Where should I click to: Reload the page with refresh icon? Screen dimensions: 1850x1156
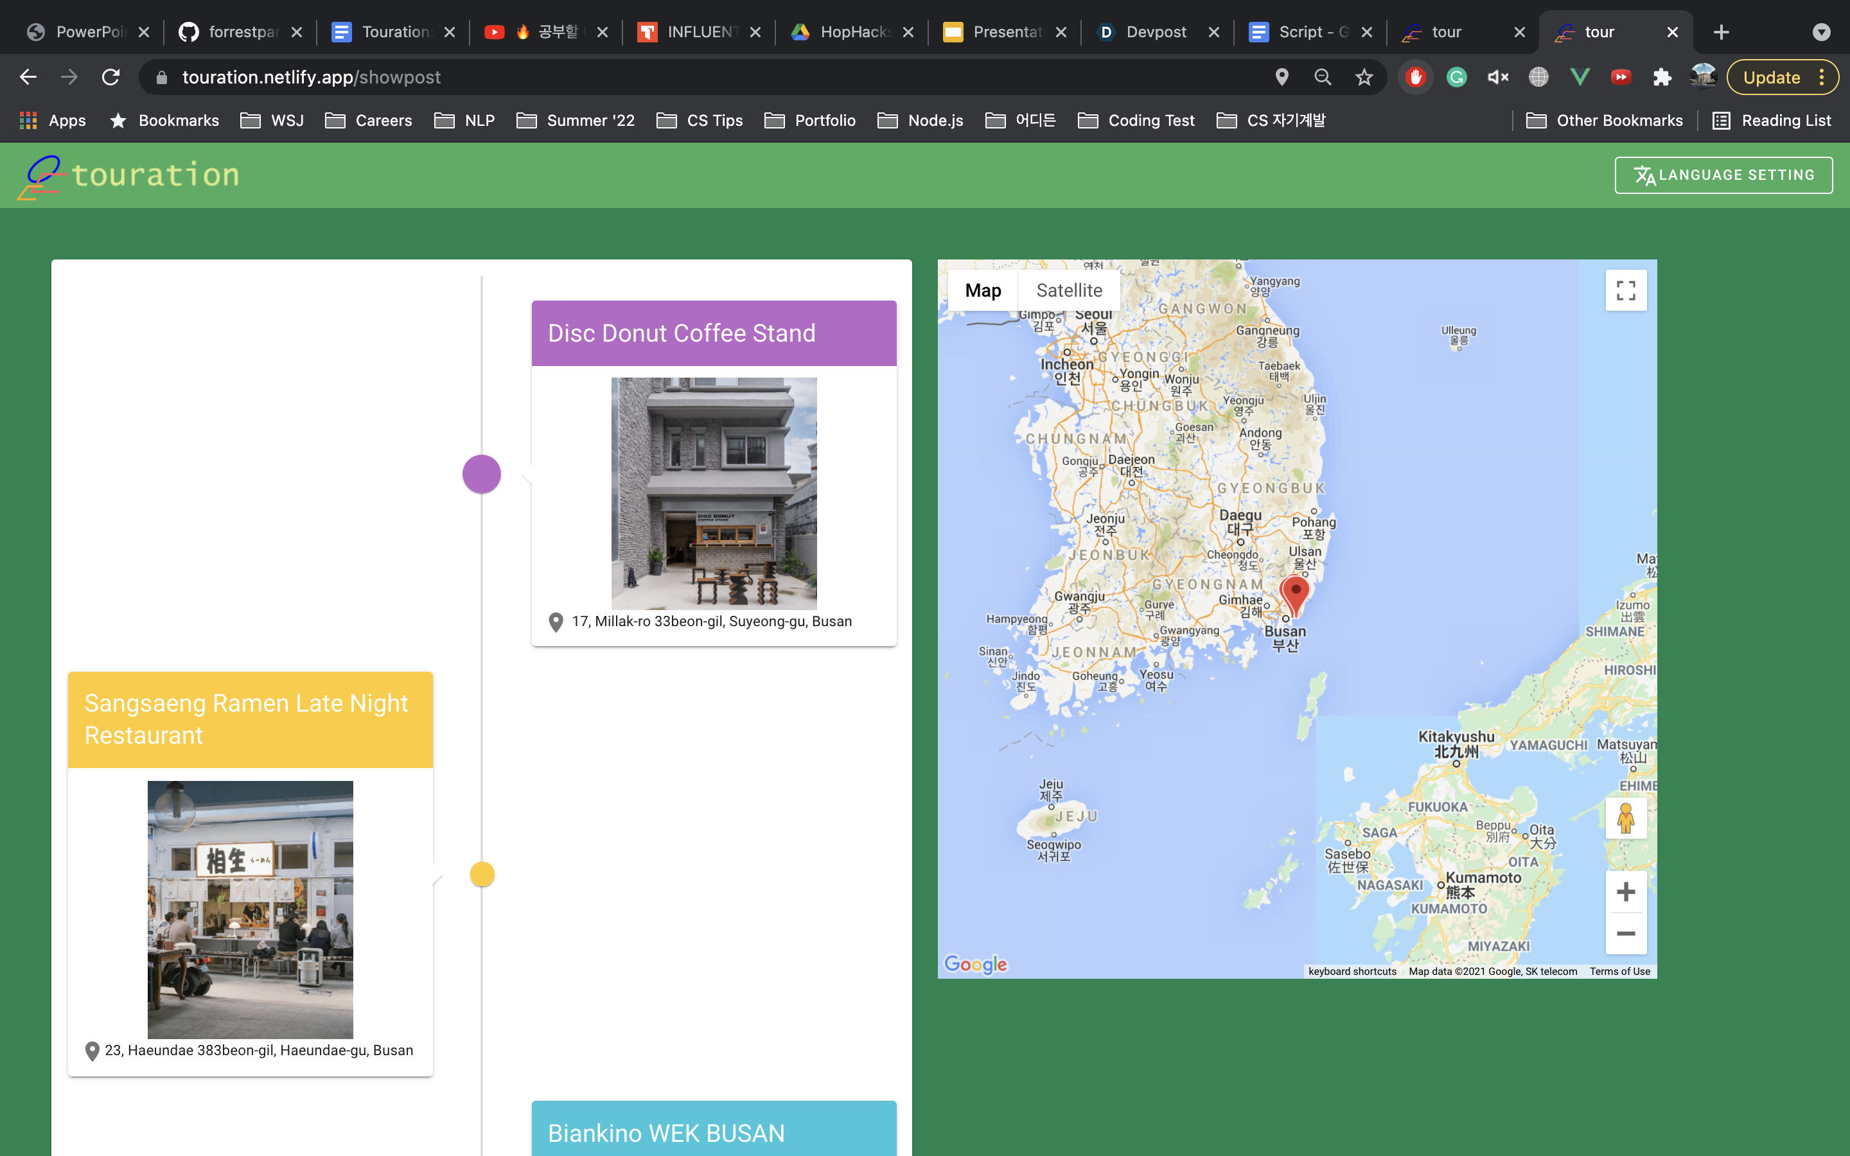111,77
